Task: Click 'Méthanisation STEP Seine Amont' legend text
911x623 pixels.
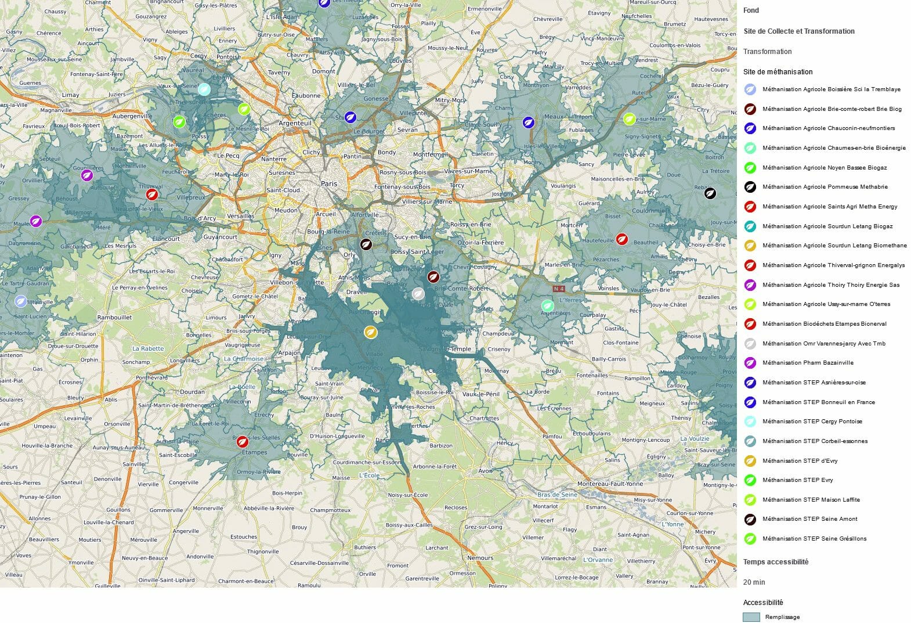Action: (x=809, y=519)
